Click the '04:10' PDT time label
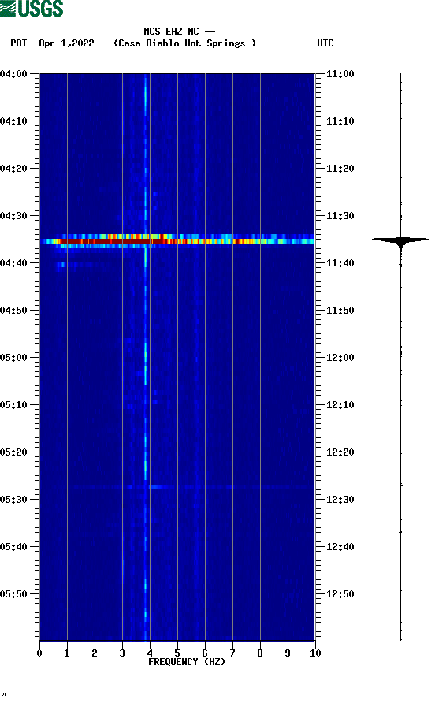The height and width of the screenshot is (703, 435). (14, 121)
